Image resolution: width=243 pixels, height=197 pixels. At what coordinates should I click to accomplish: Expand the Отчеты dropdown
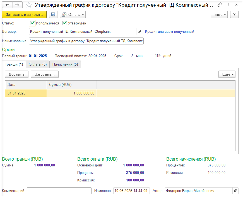pyautogui.click(x=73, y=14)
